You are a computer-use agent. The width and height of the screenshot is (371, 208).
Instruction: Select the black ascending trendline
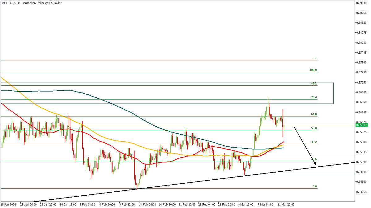coord(185,181)
